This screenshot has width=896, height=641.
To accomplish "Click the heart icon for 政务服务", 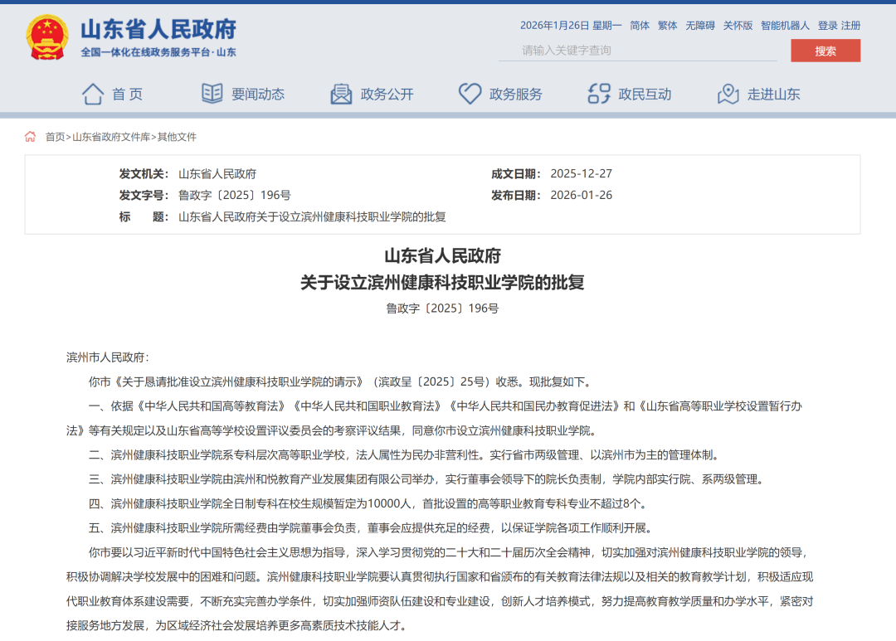I will click(x=470, y=93).
